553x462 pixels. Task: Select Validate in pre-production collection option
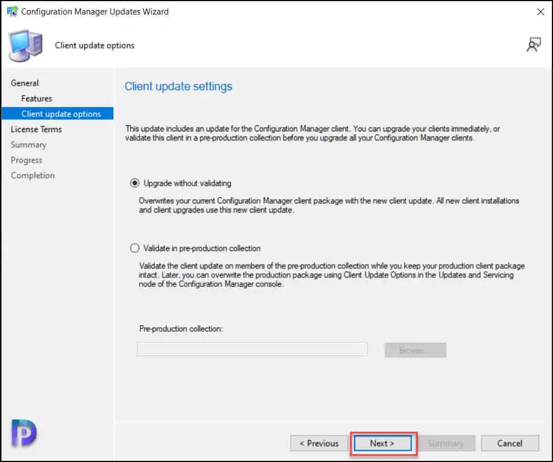pyautogui.click(x=135, y=248)
